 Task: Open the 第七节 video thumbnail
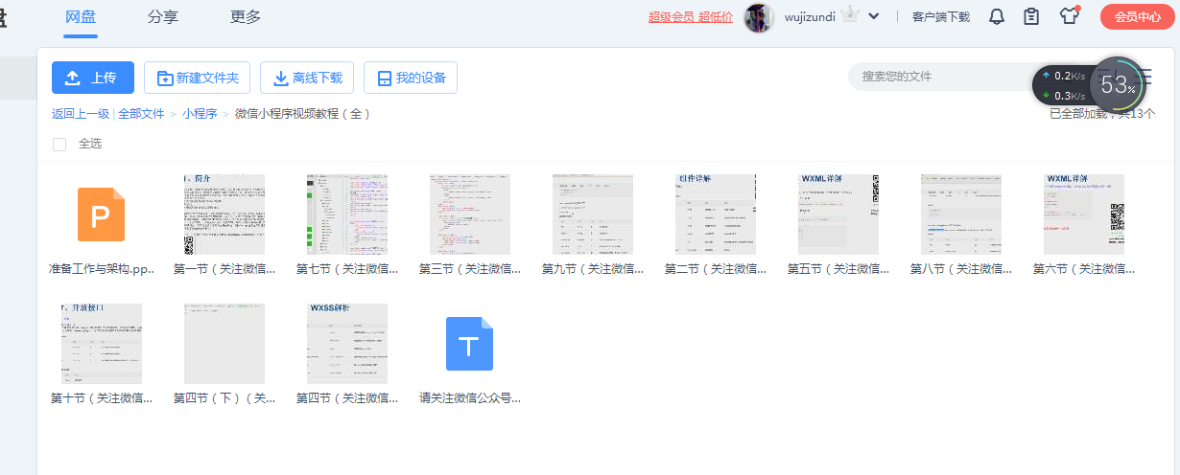tap(347, 215)
